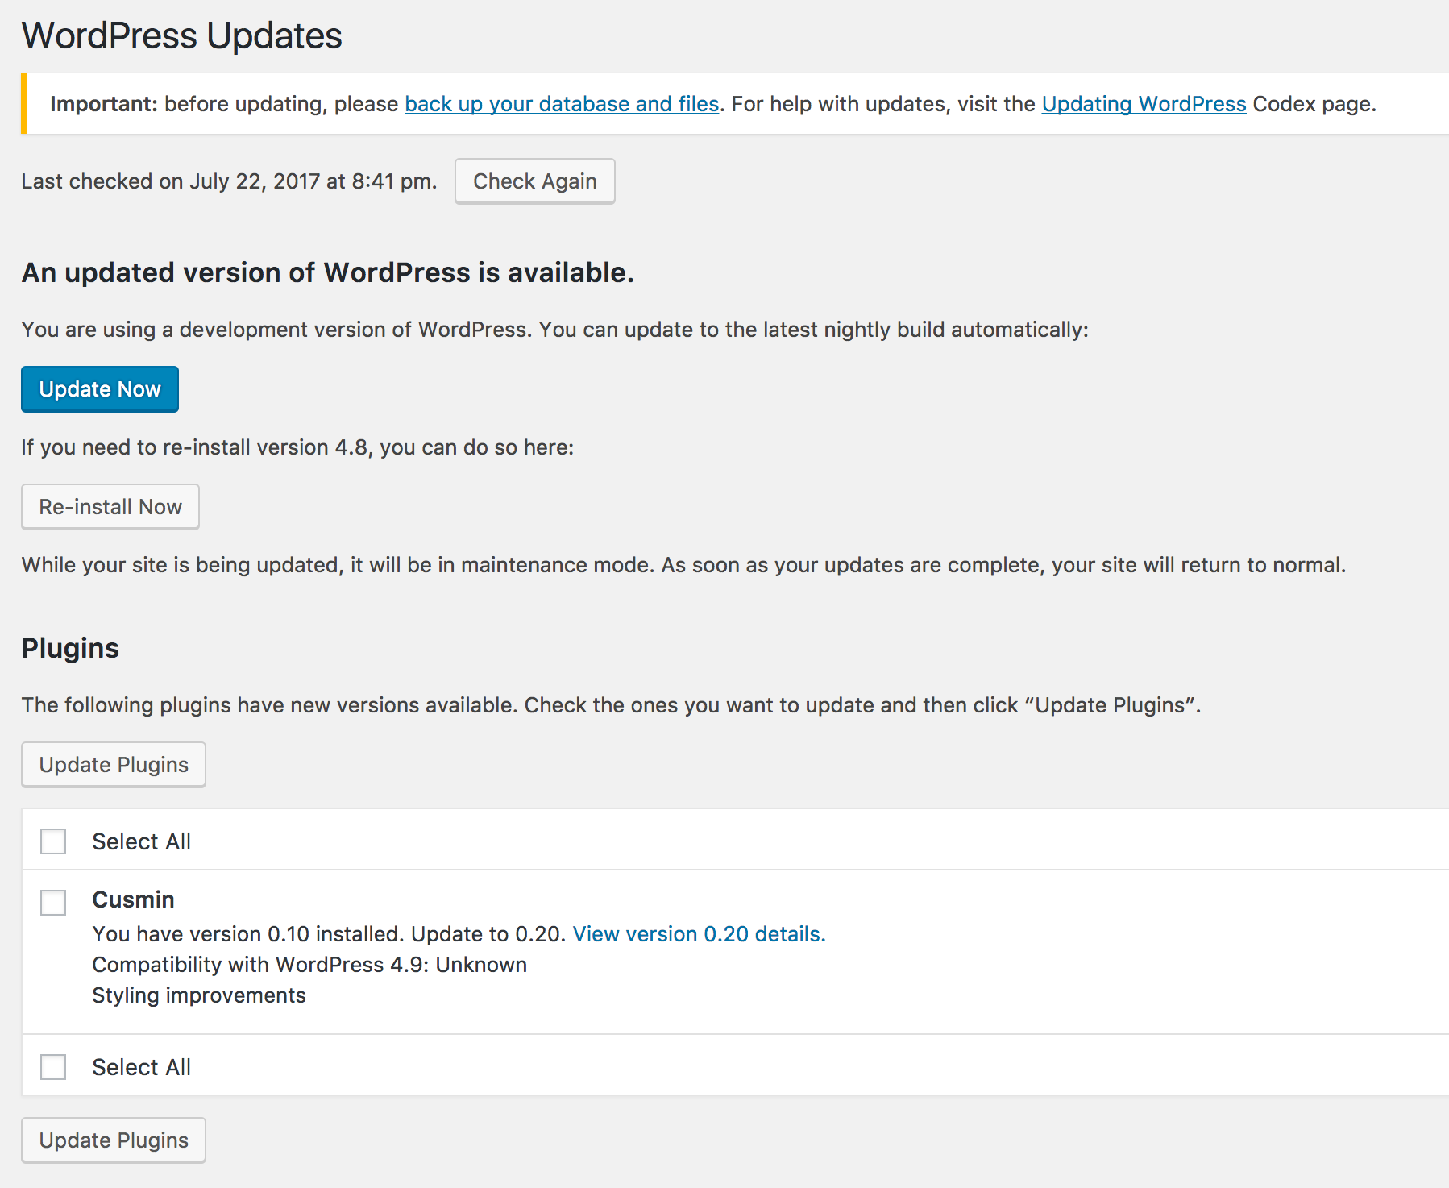Click the WordPress Updates page title
The image size is (1449, 1188).
[182, 36]
